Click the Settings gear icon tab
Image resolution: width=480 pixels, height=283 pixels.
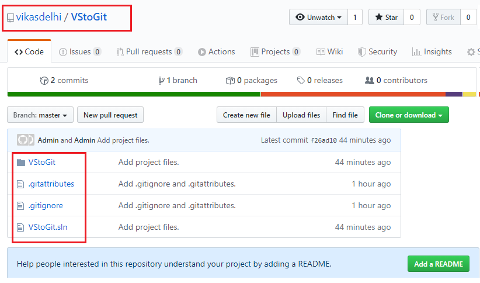[x=471, y=52]
